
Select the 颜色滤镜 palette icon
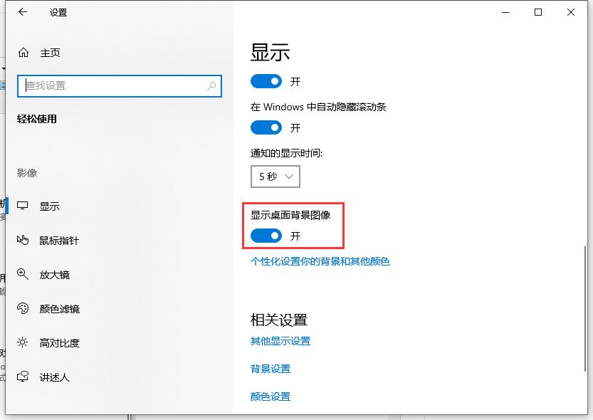[x=23, y=308]
